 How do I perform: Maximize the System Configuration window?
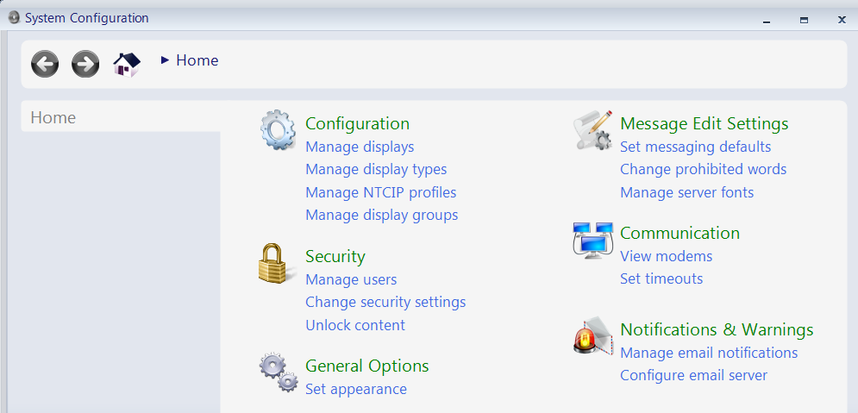(x=804, y=20)
